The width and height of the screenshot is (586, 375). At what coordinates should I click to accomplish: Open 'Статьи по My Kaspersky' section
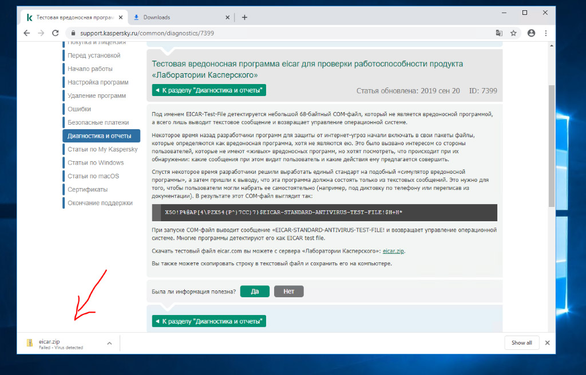[102, 149]
